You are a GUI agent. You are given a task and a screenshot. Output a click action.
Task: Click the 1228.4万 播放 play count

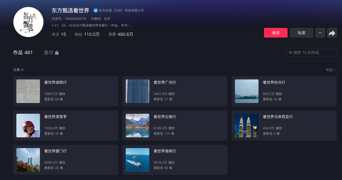55,128
